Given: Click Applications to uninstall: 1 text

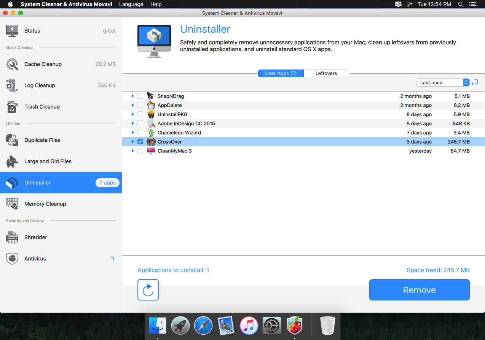Looking at the screenshot, I should coord(173,270).
